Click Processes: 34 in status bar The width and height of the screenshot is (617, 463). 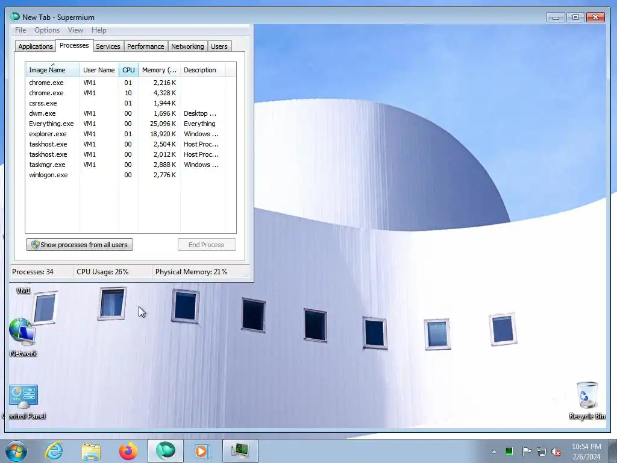pos(33,272)
